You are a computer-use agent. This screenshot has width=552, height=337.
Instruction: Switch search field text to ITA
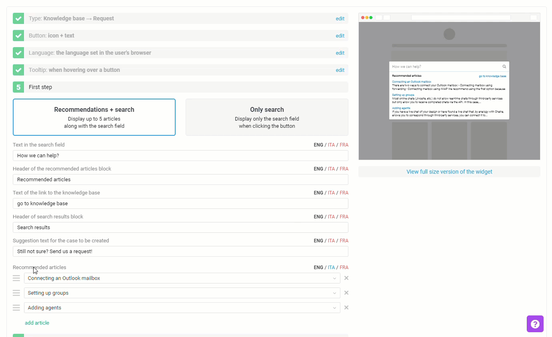pos(331,145)
